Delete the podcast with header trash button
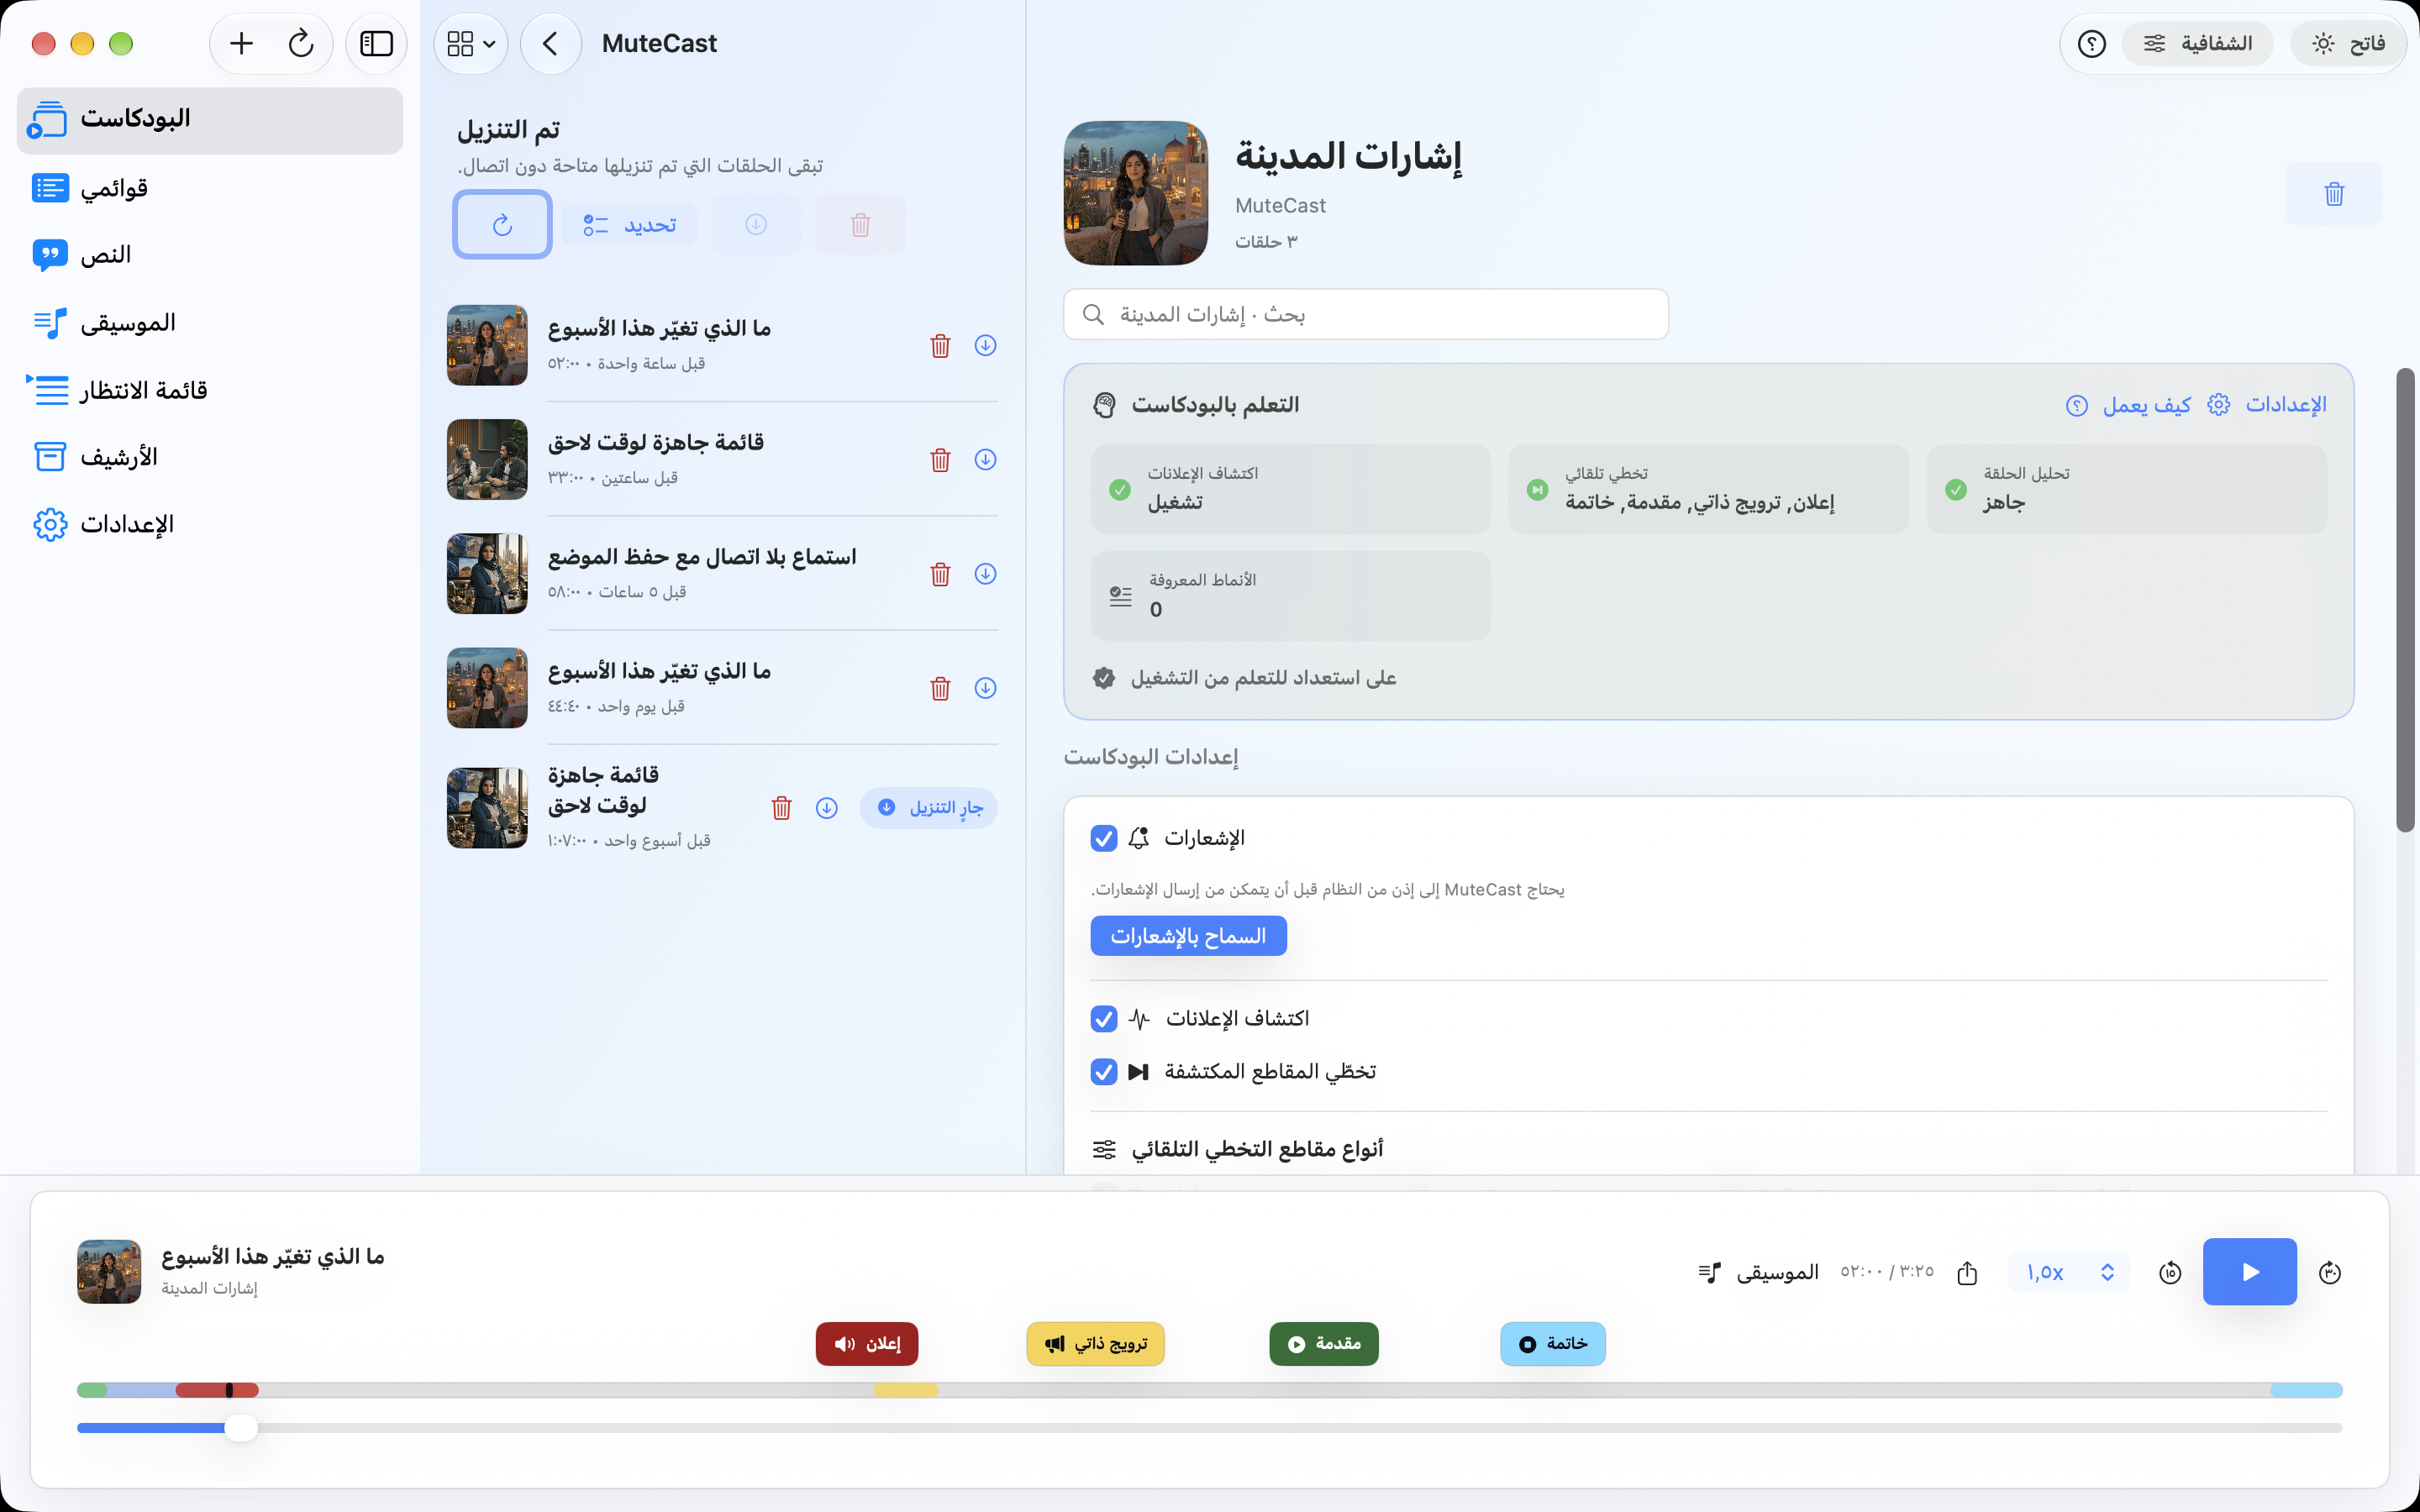Screen dimensions: 2420x1512 (2334, 193)
